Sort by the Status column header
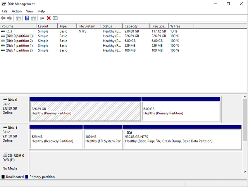This screenshot has width=248, height=187. point(112,26)
